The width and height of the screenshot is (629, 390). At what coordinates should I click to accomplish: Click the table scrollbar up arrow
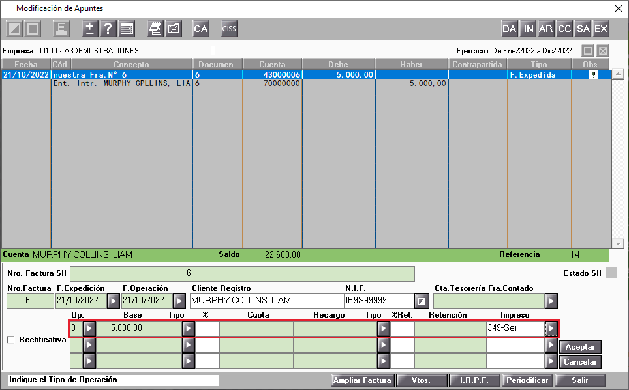618,74
